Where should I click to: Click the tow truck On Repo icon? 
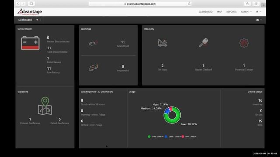click(x=162, y=43)
